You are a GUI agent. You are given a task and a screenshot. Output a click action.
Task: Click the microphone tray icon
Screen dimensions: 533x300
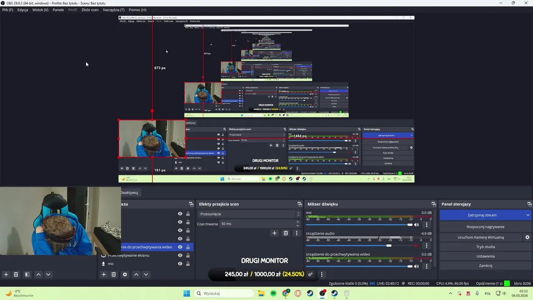[x=477, y=293]
